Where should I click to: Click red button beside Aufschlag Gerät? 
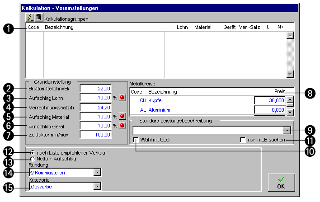[x=122, y=125]
